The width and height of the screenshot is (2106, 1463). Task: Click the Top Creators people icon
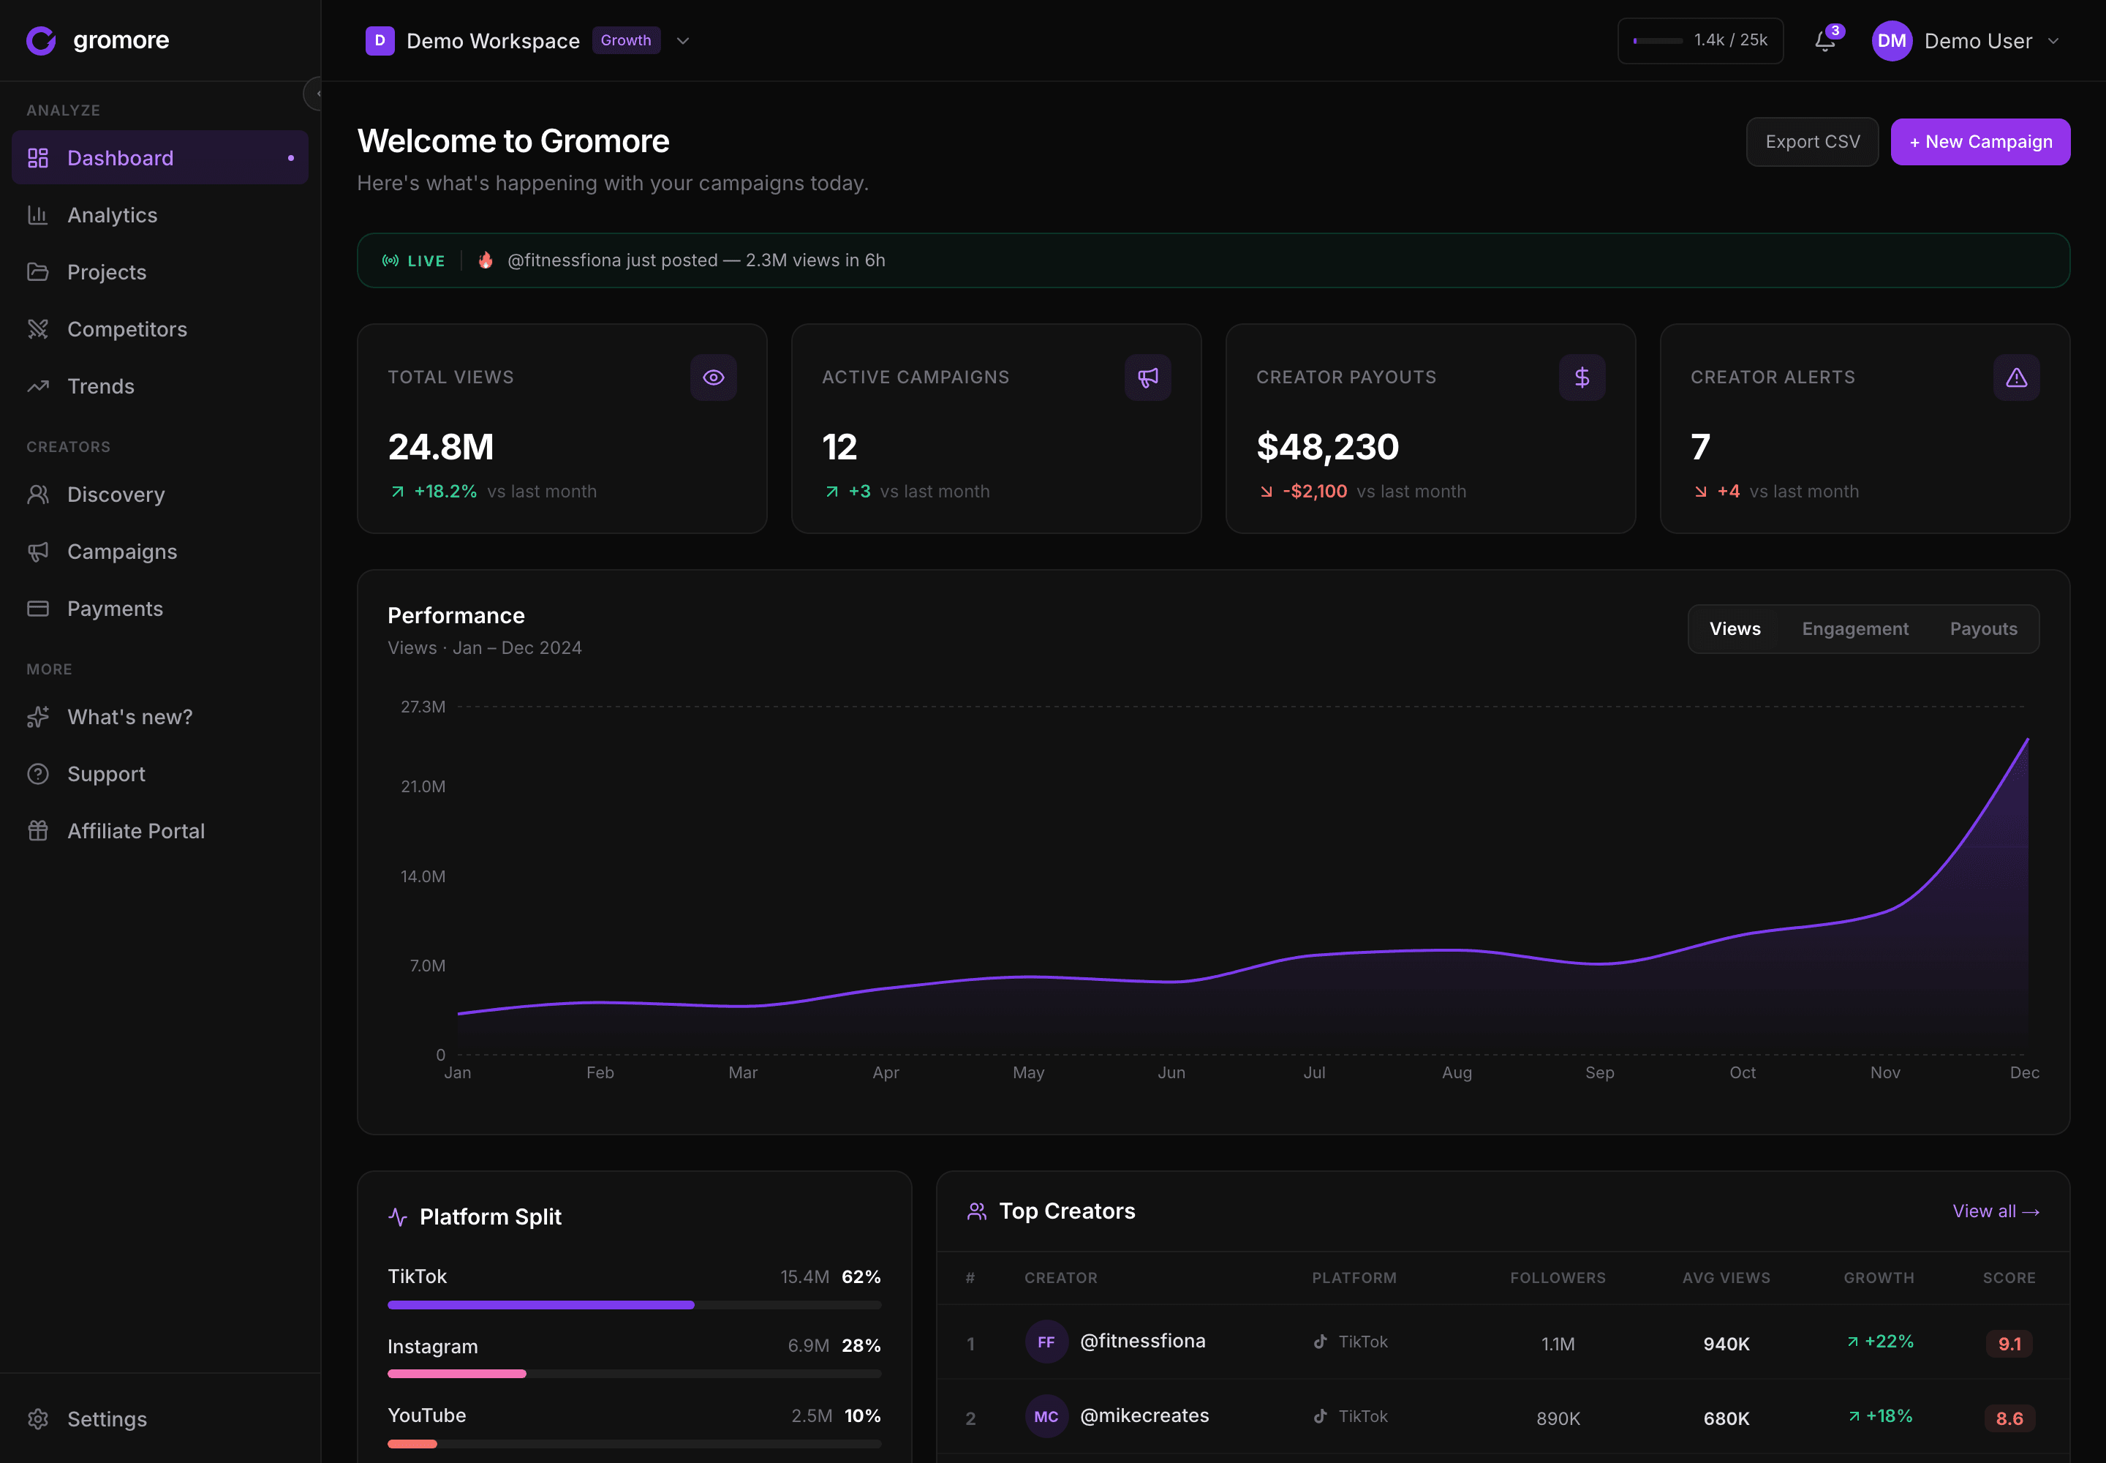977,1211
